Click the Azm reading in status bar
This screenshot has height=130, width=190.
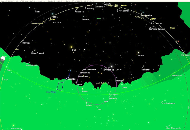coord(7,1)
